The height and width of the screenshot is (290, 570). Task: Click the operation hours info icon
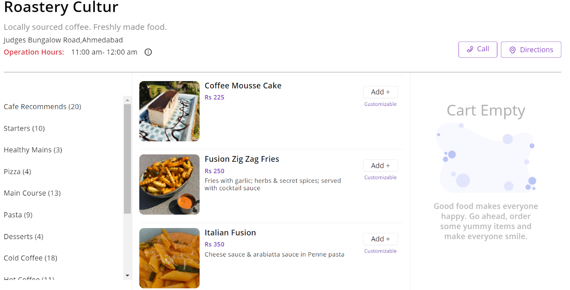pyautogui.click(x=148, y=52)
